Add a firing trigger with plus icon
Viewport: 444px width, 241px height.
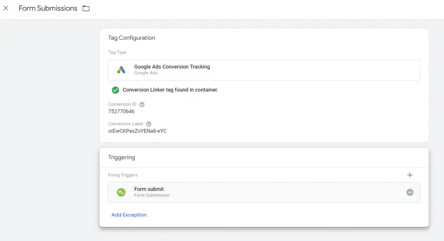pos(410,175)
